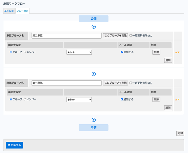Move Editor approver row up with orange arrow

(176, 100)
